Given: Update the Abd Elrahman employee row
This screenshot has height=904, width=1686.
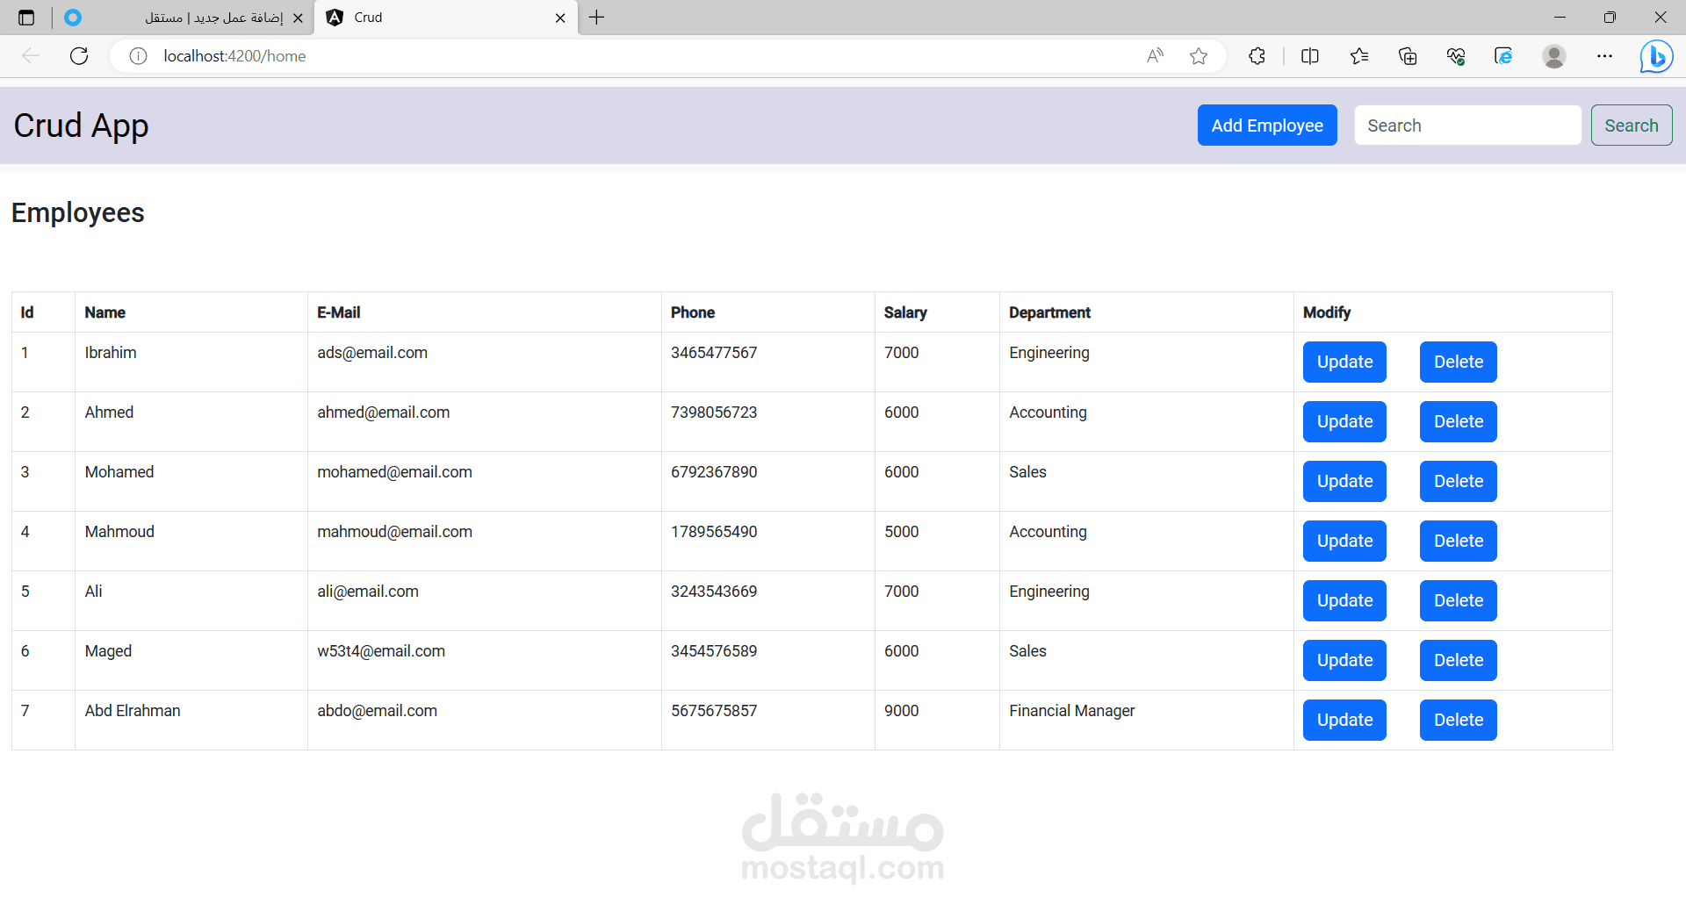Looking at the screenshot, I should pos(1344,720).
